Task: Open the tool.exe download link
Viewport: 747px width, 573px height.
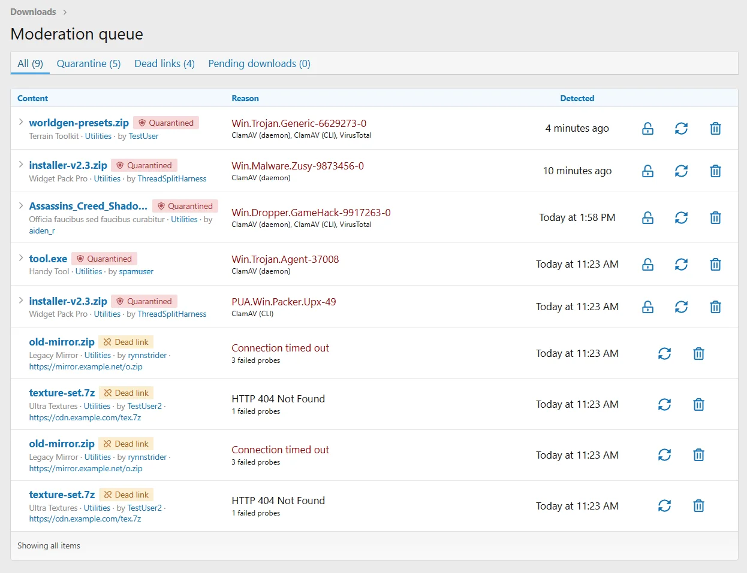Action: click(48, 259)
